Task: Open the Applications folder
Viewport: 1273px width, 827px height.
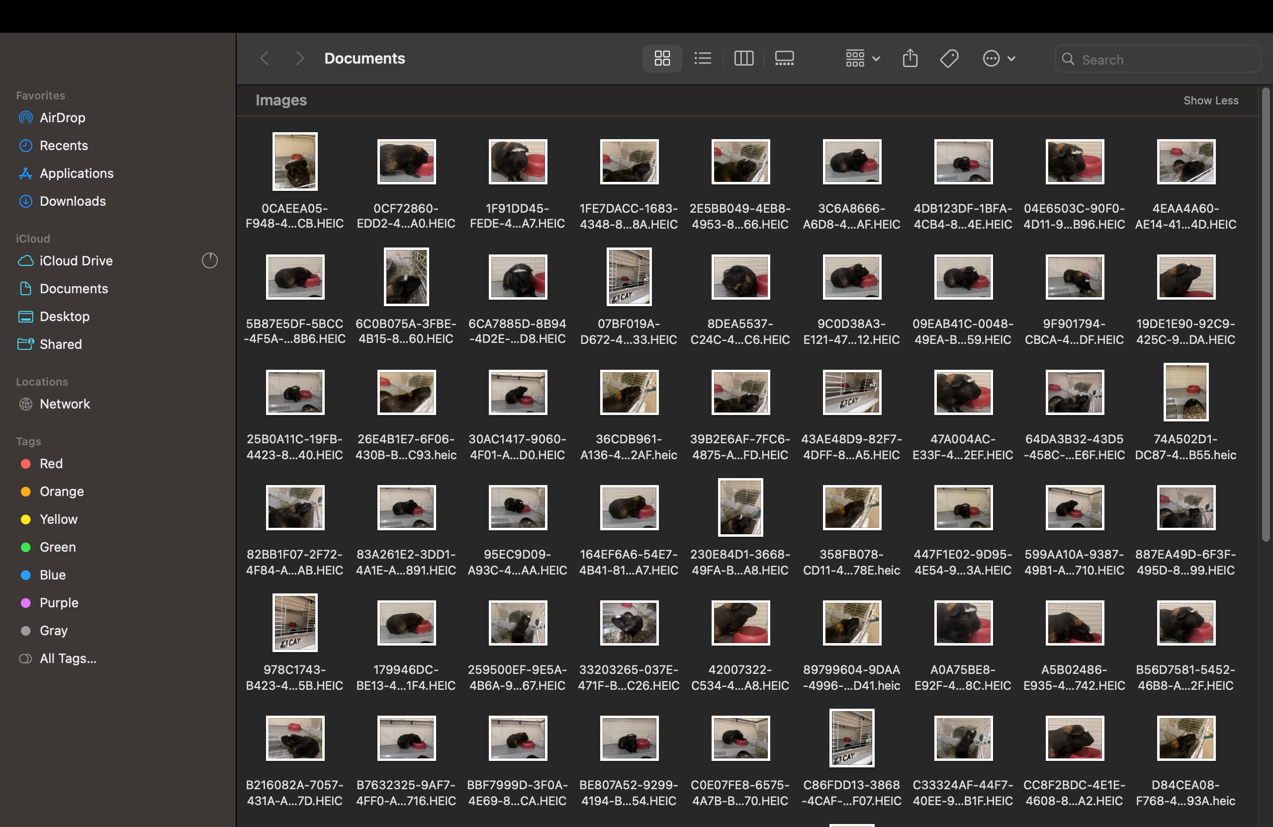Action: click(76, 173)
